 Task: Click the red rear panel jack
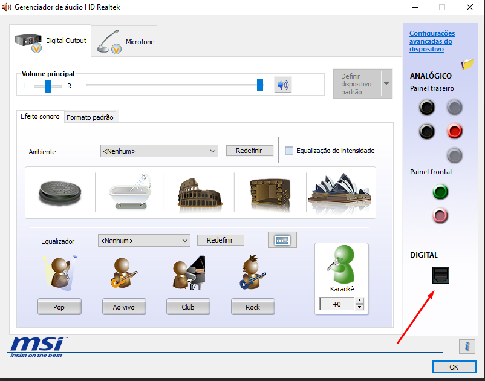(454, 131)
